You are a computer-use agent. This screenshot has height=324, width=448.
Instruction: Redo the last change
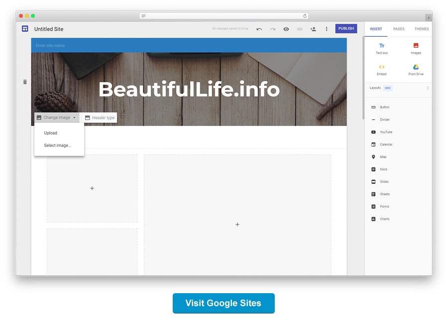tap(273, 29)
